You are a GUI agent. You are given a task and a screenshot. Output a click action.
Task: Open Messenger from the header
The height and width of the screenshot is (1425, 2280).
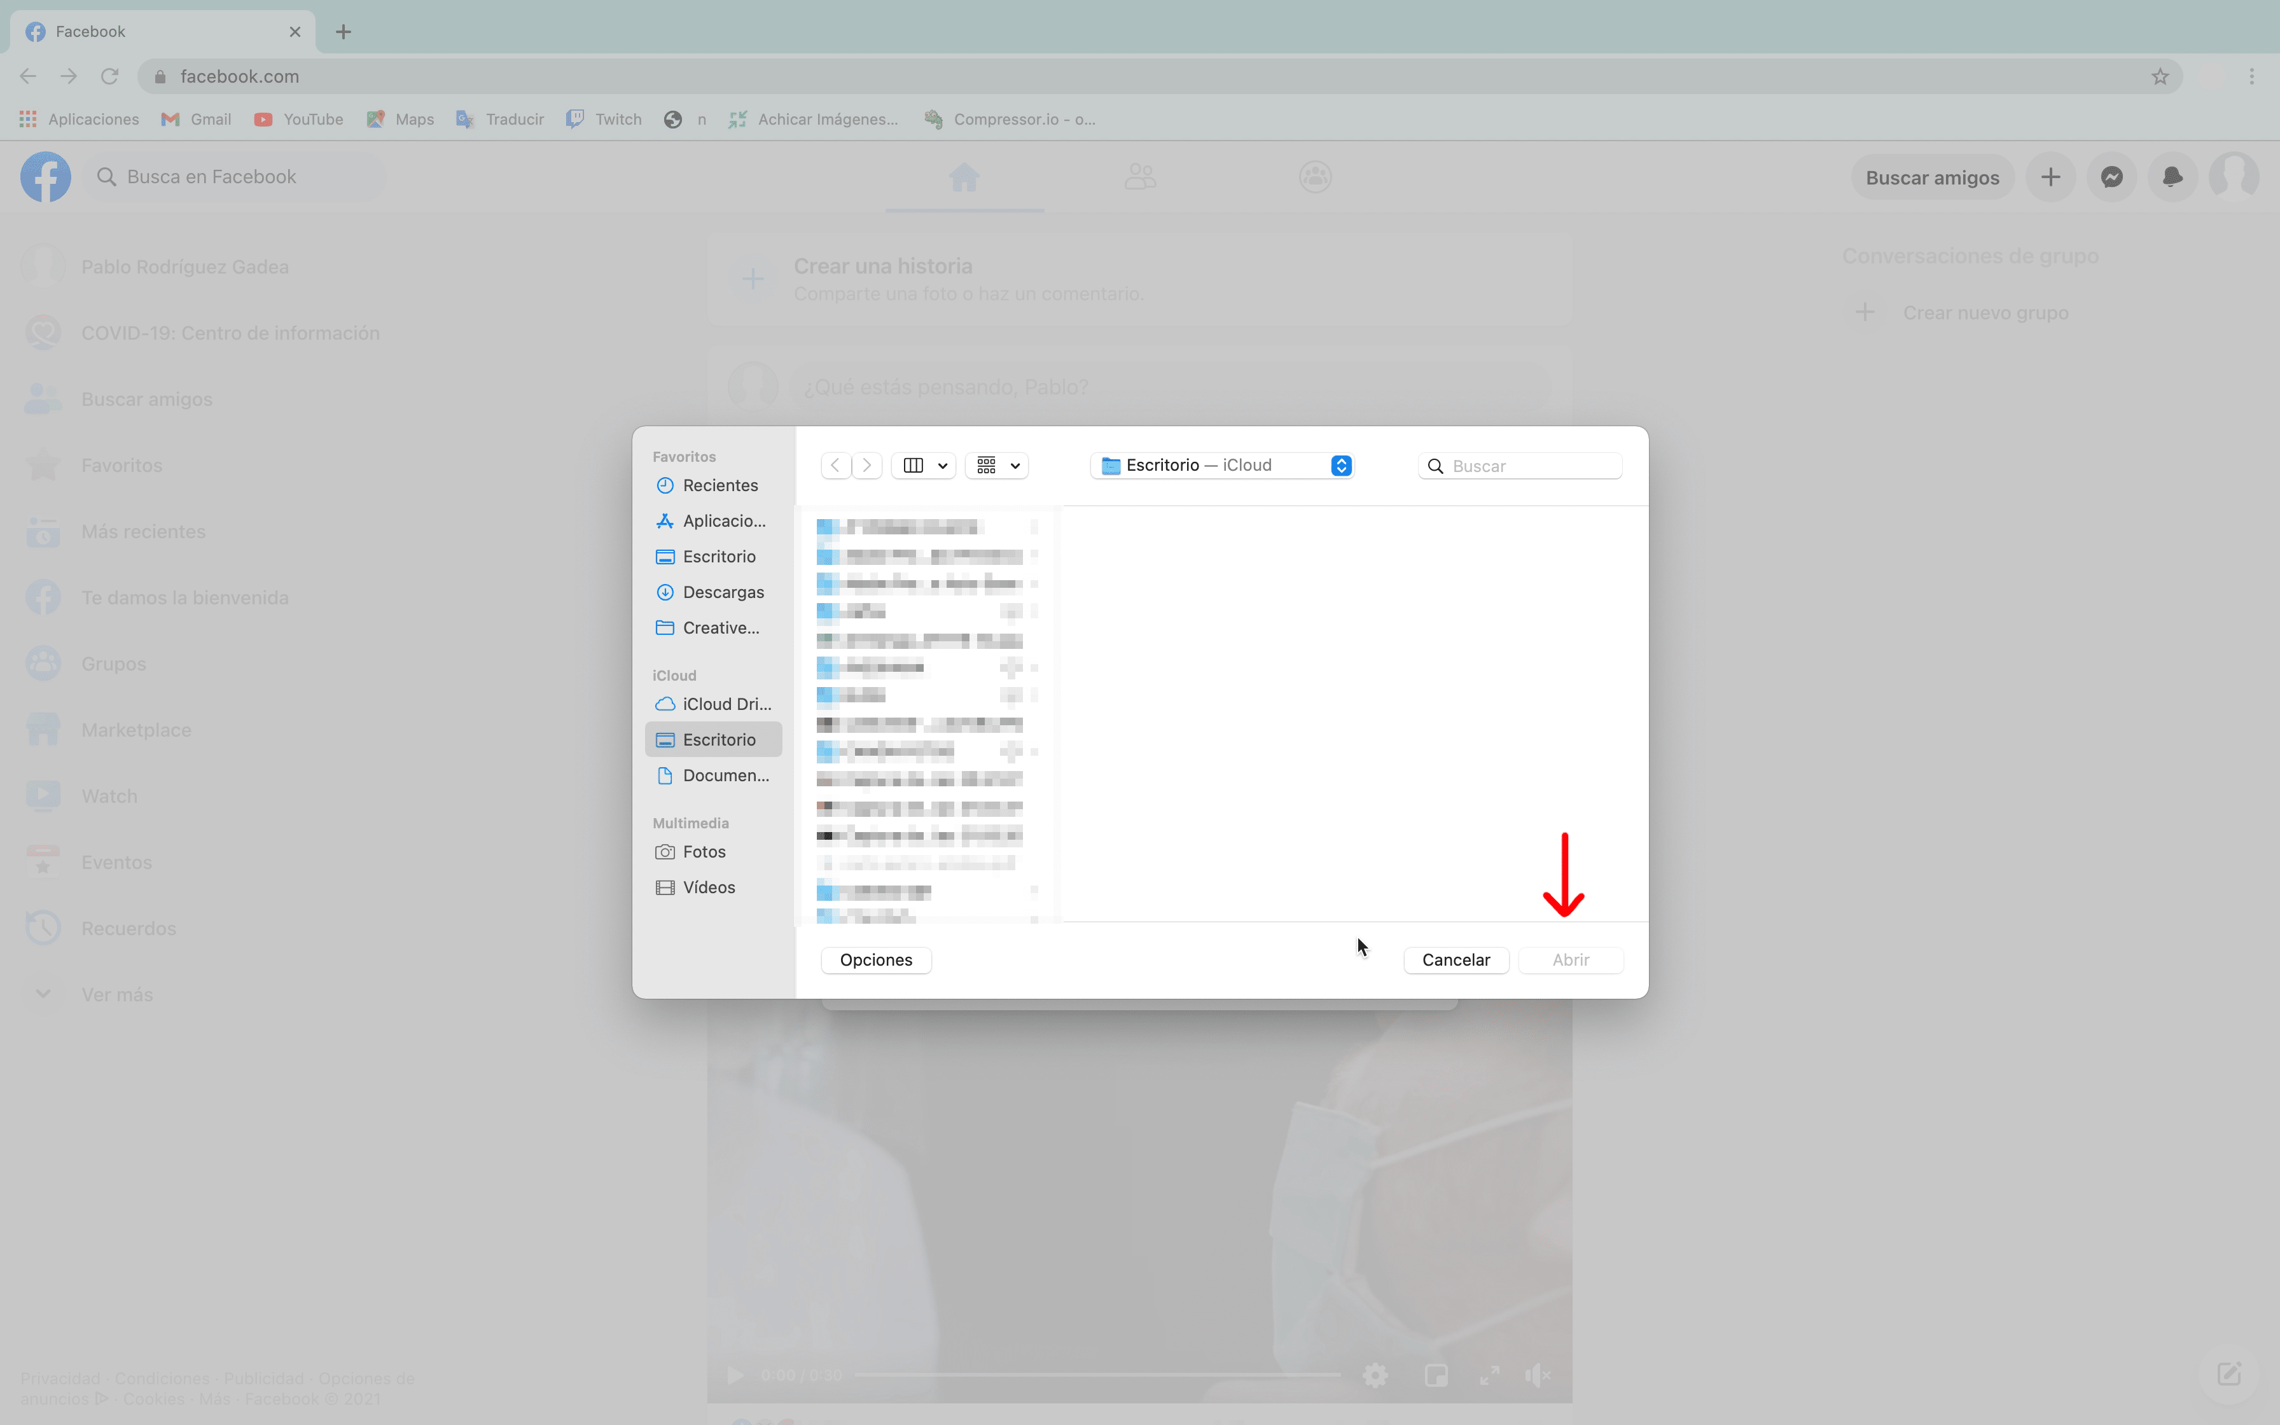pyautogui.click(x=2111, y=177)
